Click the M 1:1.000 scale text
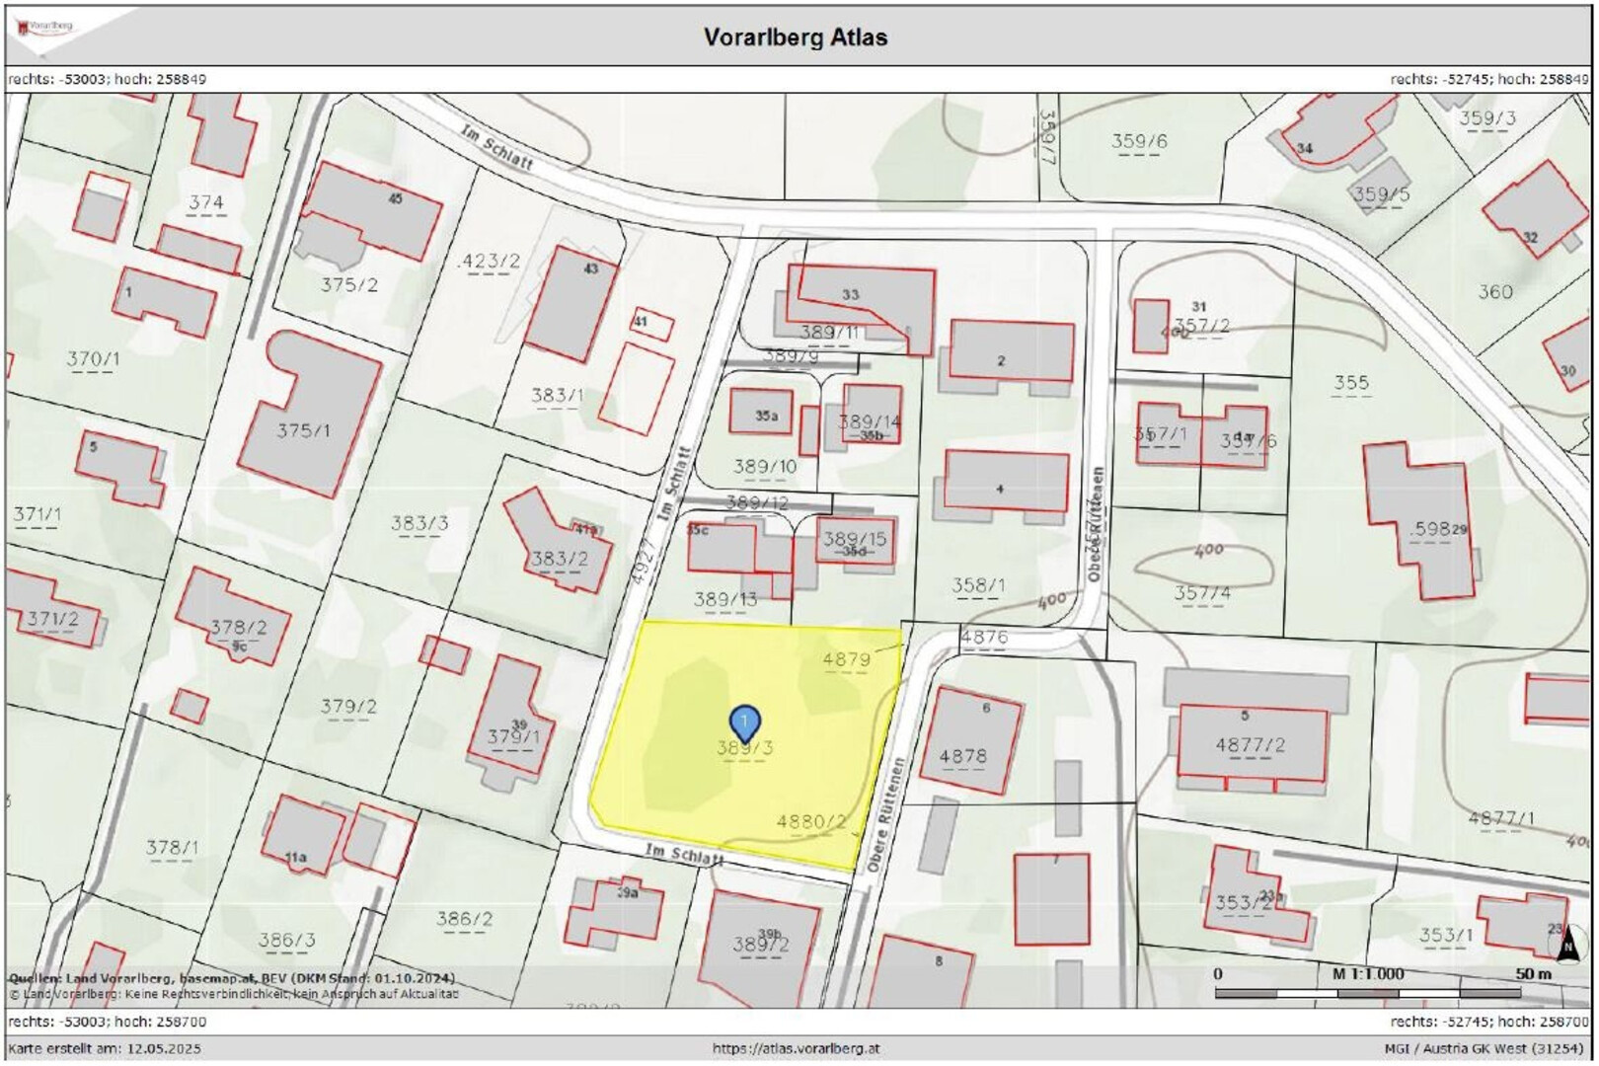Viewport: 1599px width, 1066px height. pyautogui.click(x=1368, y=973)
